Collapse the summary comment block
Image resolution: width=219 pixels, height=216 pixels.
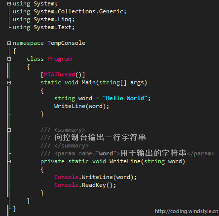click(9, 130)
